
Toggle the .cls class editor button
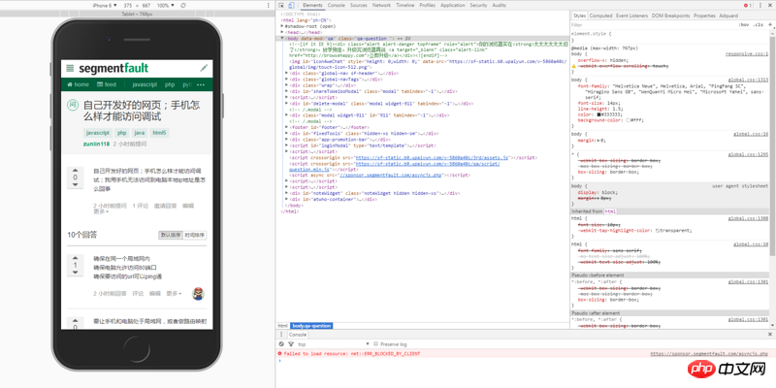[x=758, y=24]
